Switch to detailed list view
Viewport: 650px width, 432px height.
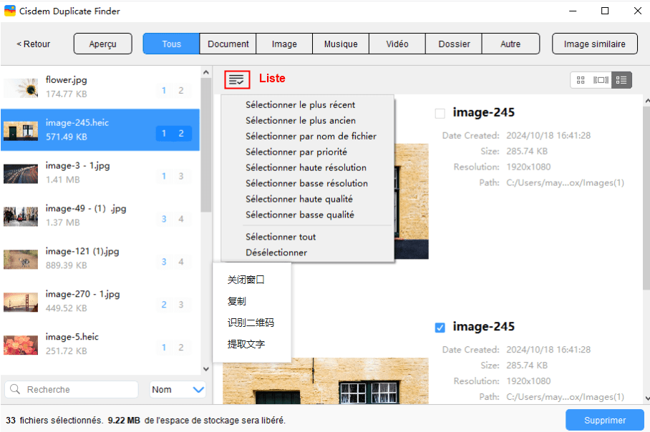[x=621, y=80]
